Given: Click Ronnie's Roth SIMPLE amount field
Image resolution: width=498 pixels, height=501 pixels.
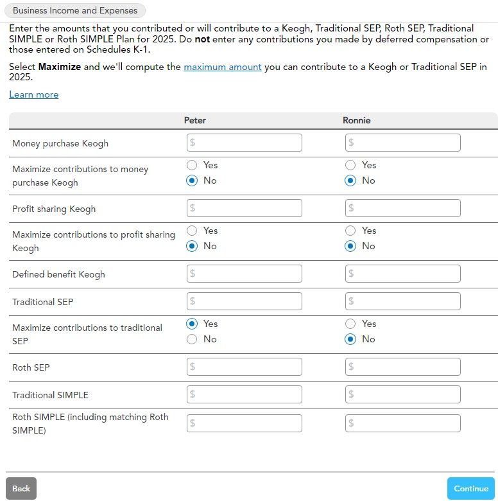Looking at the screenshot, I should tap(402, 423).
